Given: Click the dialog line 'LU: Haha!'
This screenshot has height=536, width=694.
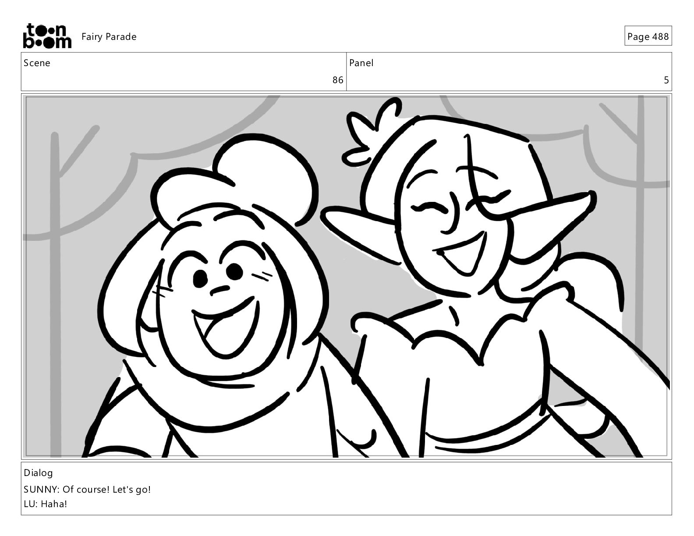Looking at the screenshot, I should point(46,504).
